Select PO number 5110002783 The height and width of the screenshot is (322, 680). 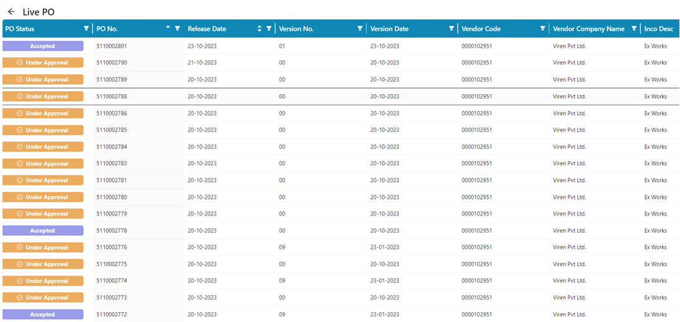pos(112,164)
